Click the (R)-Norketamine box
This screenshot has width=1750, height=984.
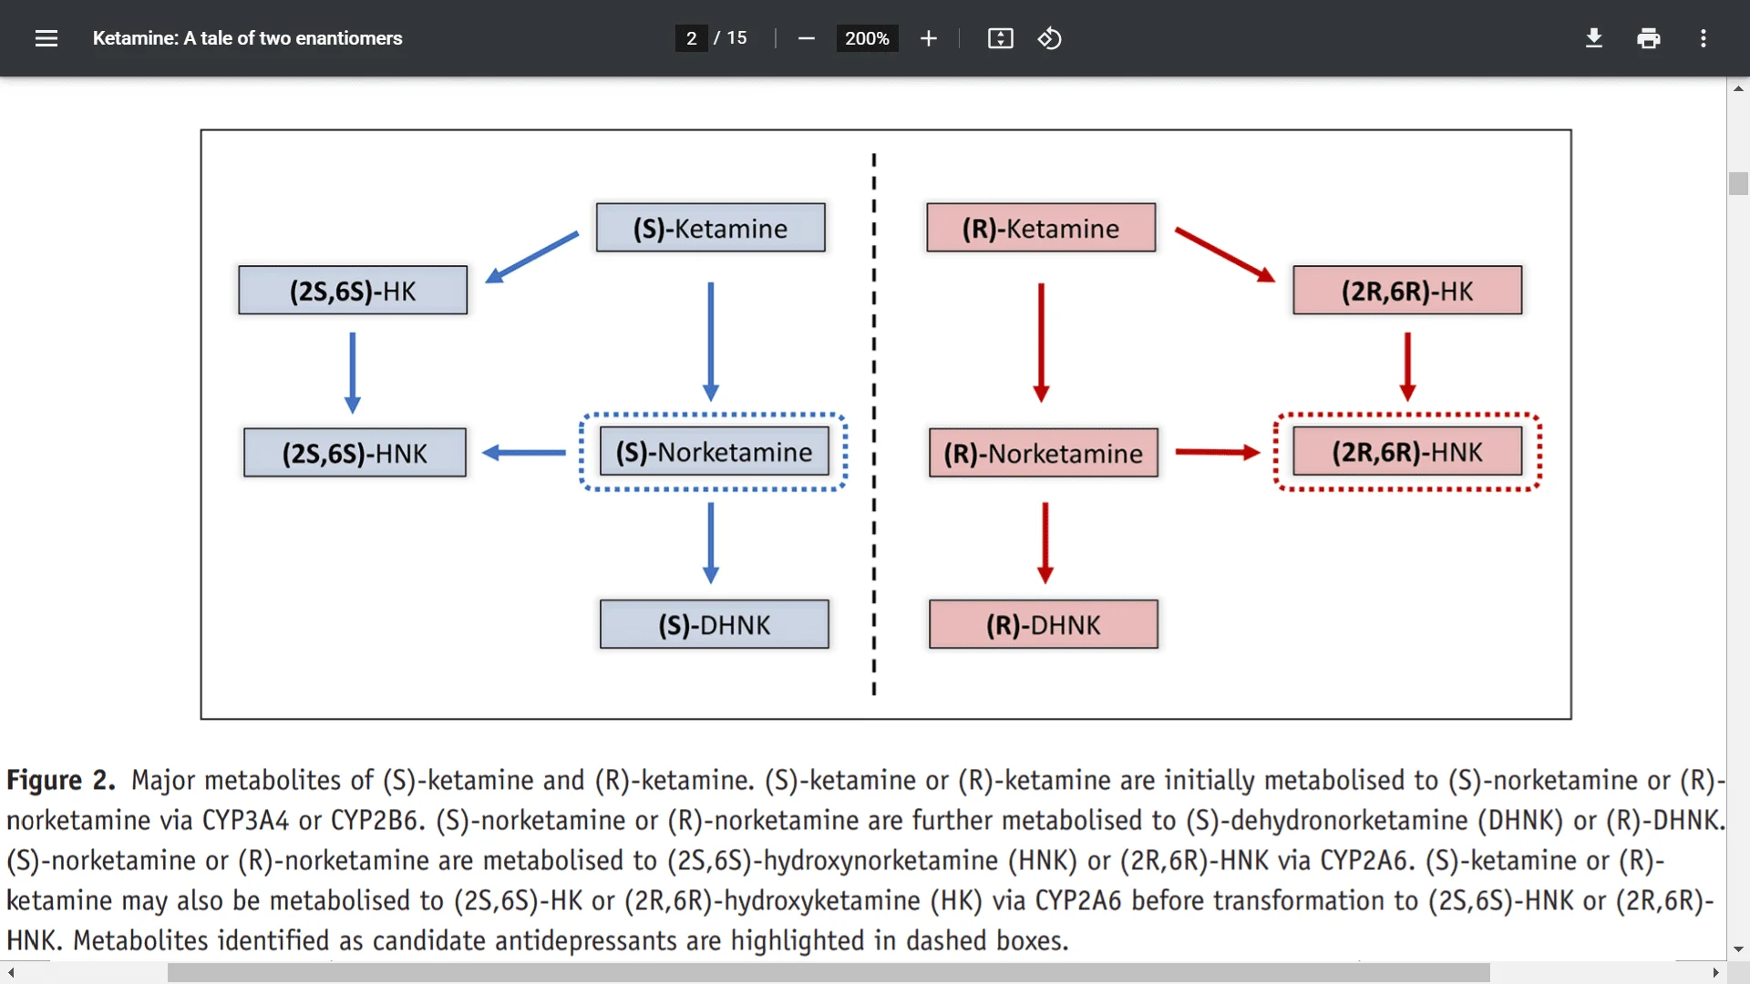tap(1044, 453)
